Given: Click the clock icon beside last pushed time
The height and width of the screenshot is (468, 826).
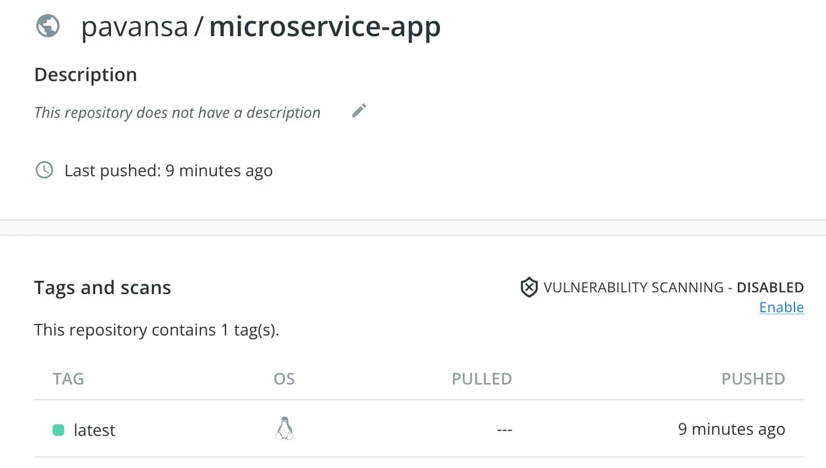Looking at the screenshot, I should [44, 170].
